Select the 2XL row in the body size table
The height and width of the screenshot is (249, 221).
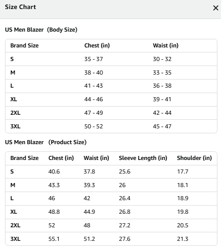[111, 113]
